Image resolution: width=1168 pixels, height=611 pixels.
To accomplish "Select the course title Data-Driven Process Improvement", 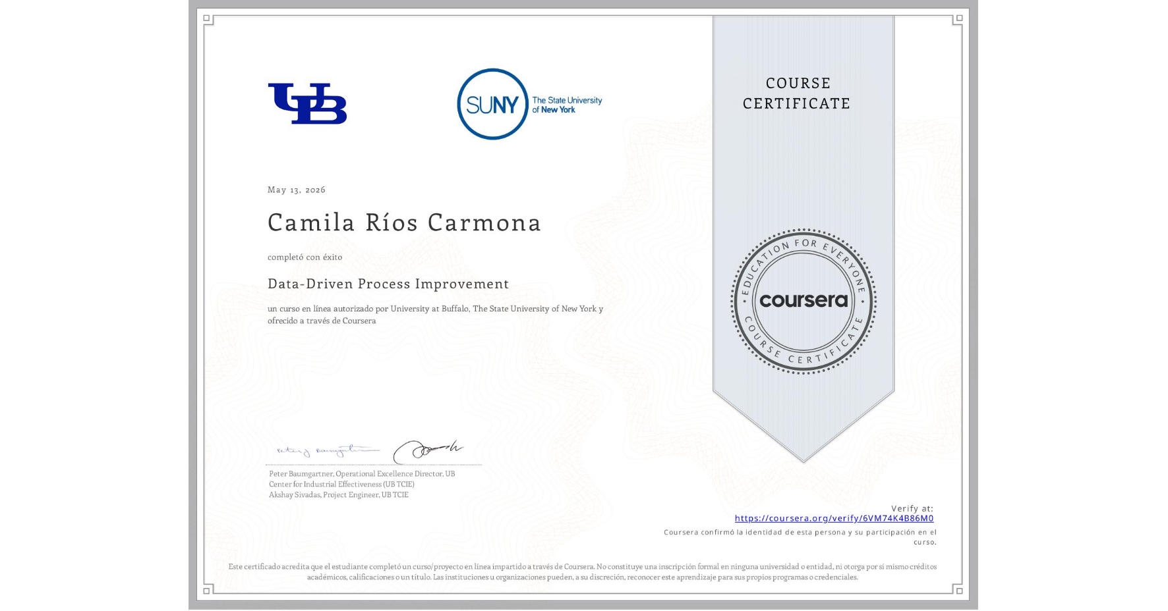I will (x=388, y=284).
